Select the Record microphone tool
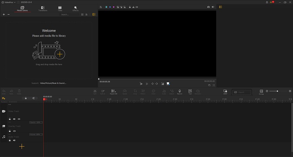This screenshot has width=293, height=157. (x=180, y=91)
